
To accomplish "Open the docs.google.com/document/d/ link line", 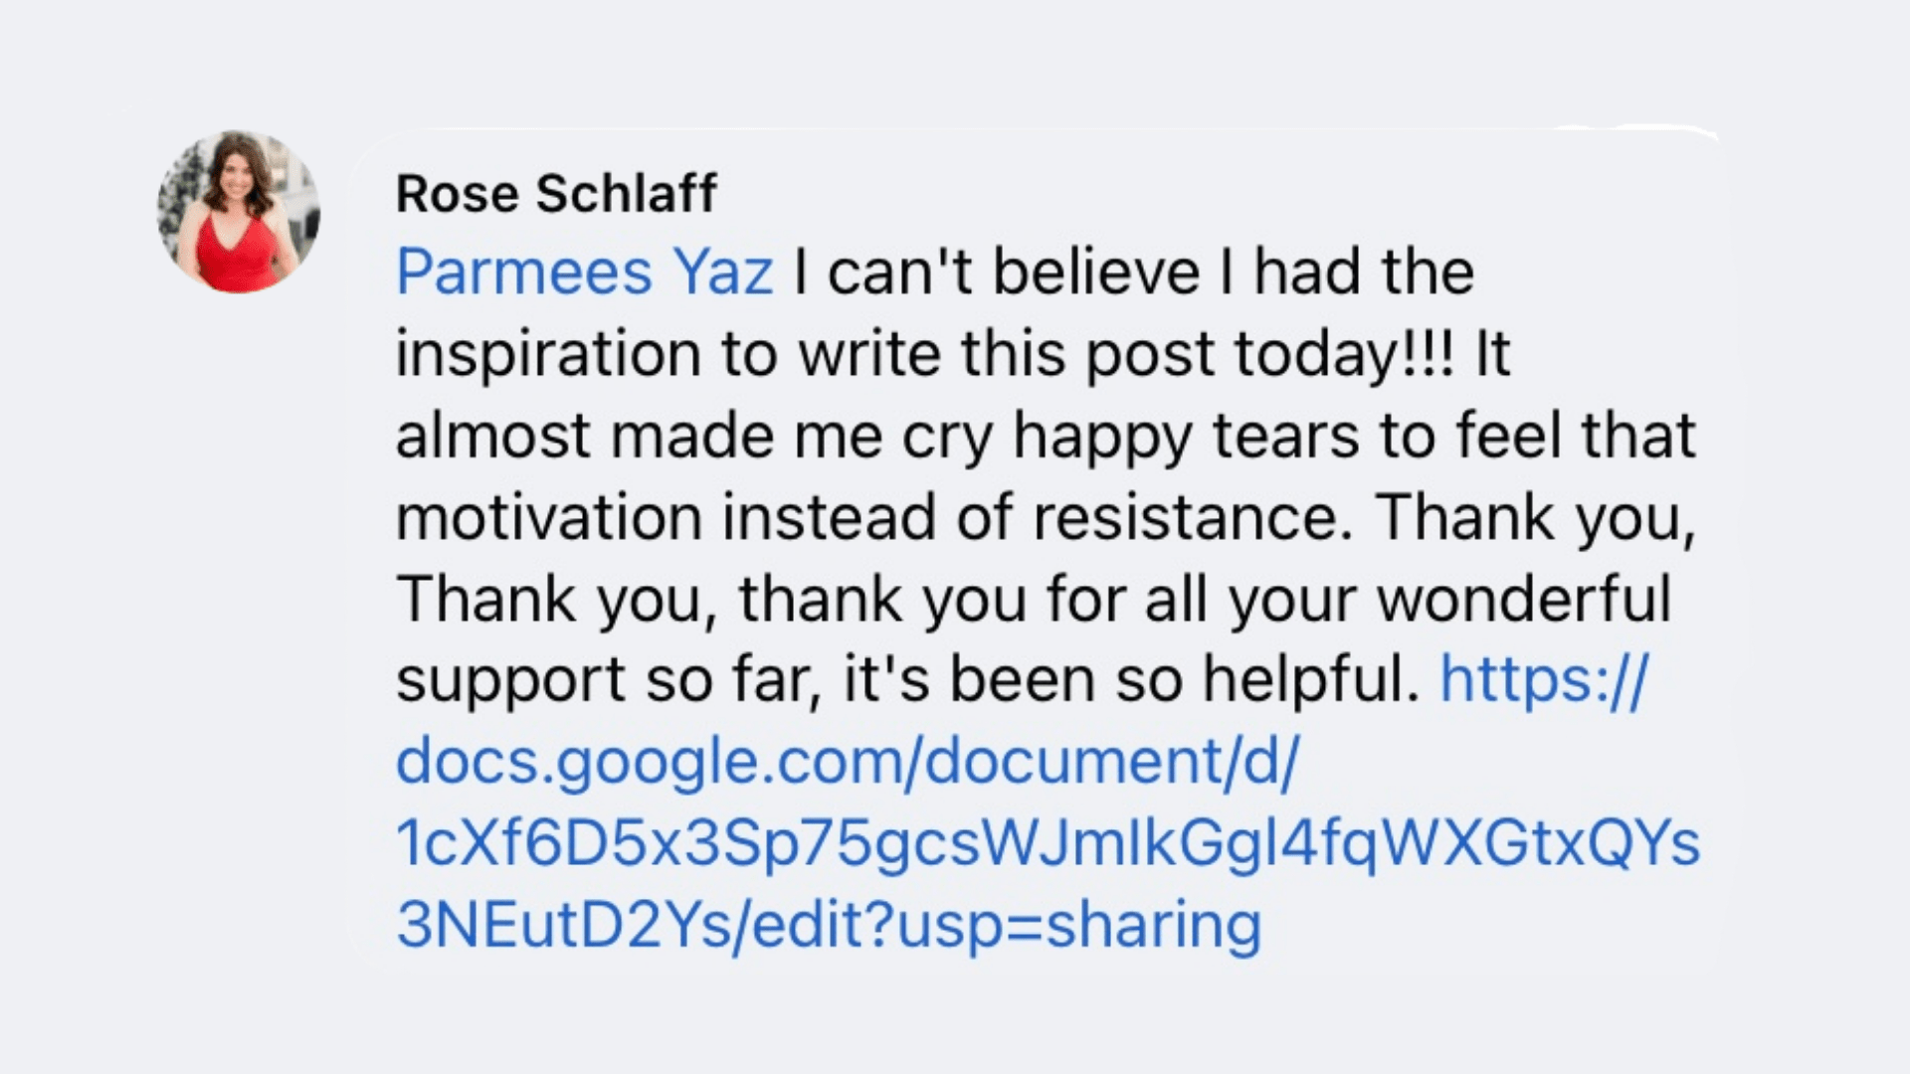I will point(847,762).
